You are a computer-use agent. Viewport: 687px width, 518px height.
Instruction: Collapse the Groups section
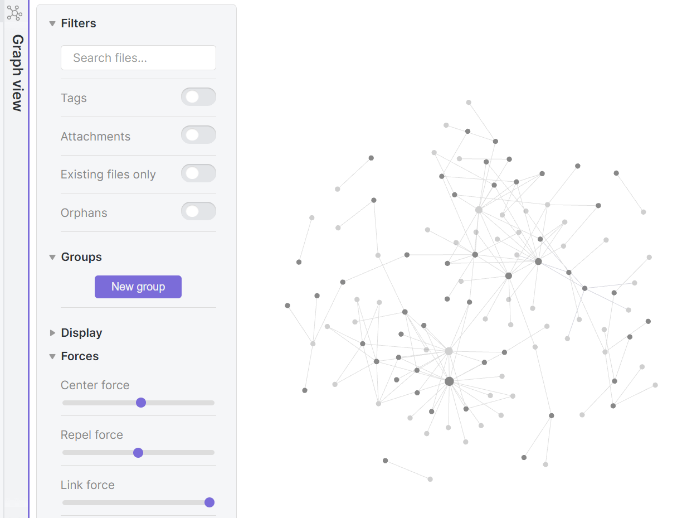(x=52, y=257)
